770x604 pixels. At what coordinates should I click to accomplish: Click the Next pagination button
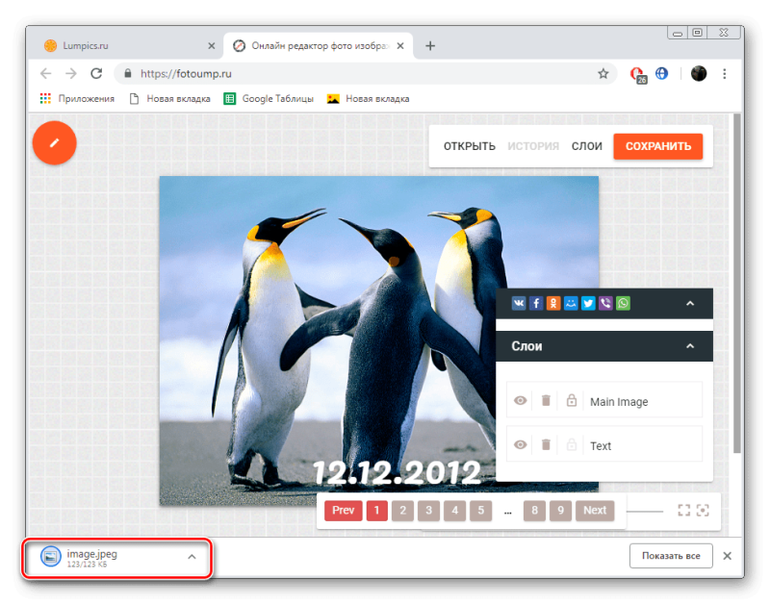click(x=595, y=511)
